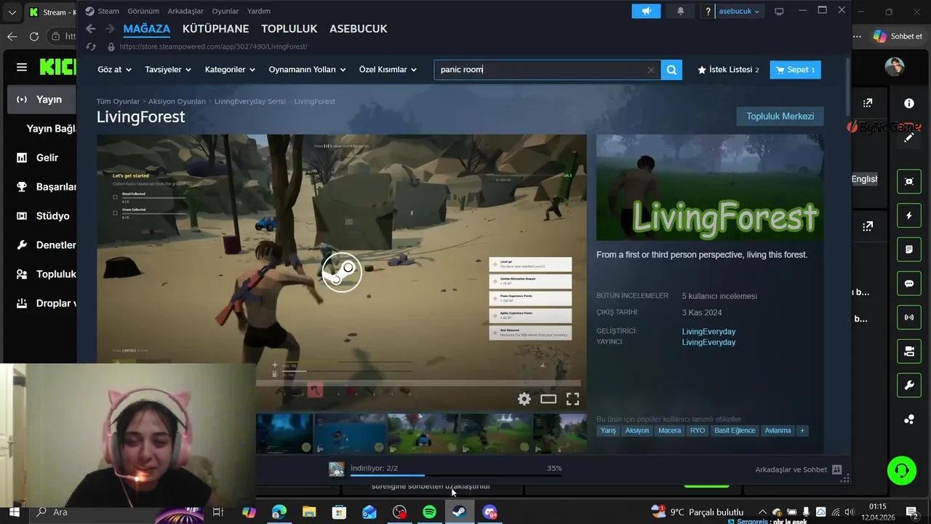Click the search magnifier button
The image size is (931, 524).
(x=672, y=70)
